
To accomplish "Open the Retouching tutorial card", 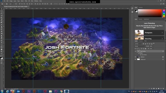I will (149, 38).
